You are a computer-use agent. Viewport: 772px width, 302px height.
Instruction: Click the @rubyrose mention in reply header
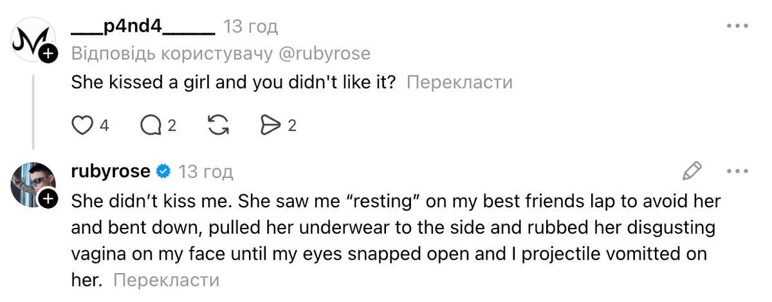coord(324,53)
